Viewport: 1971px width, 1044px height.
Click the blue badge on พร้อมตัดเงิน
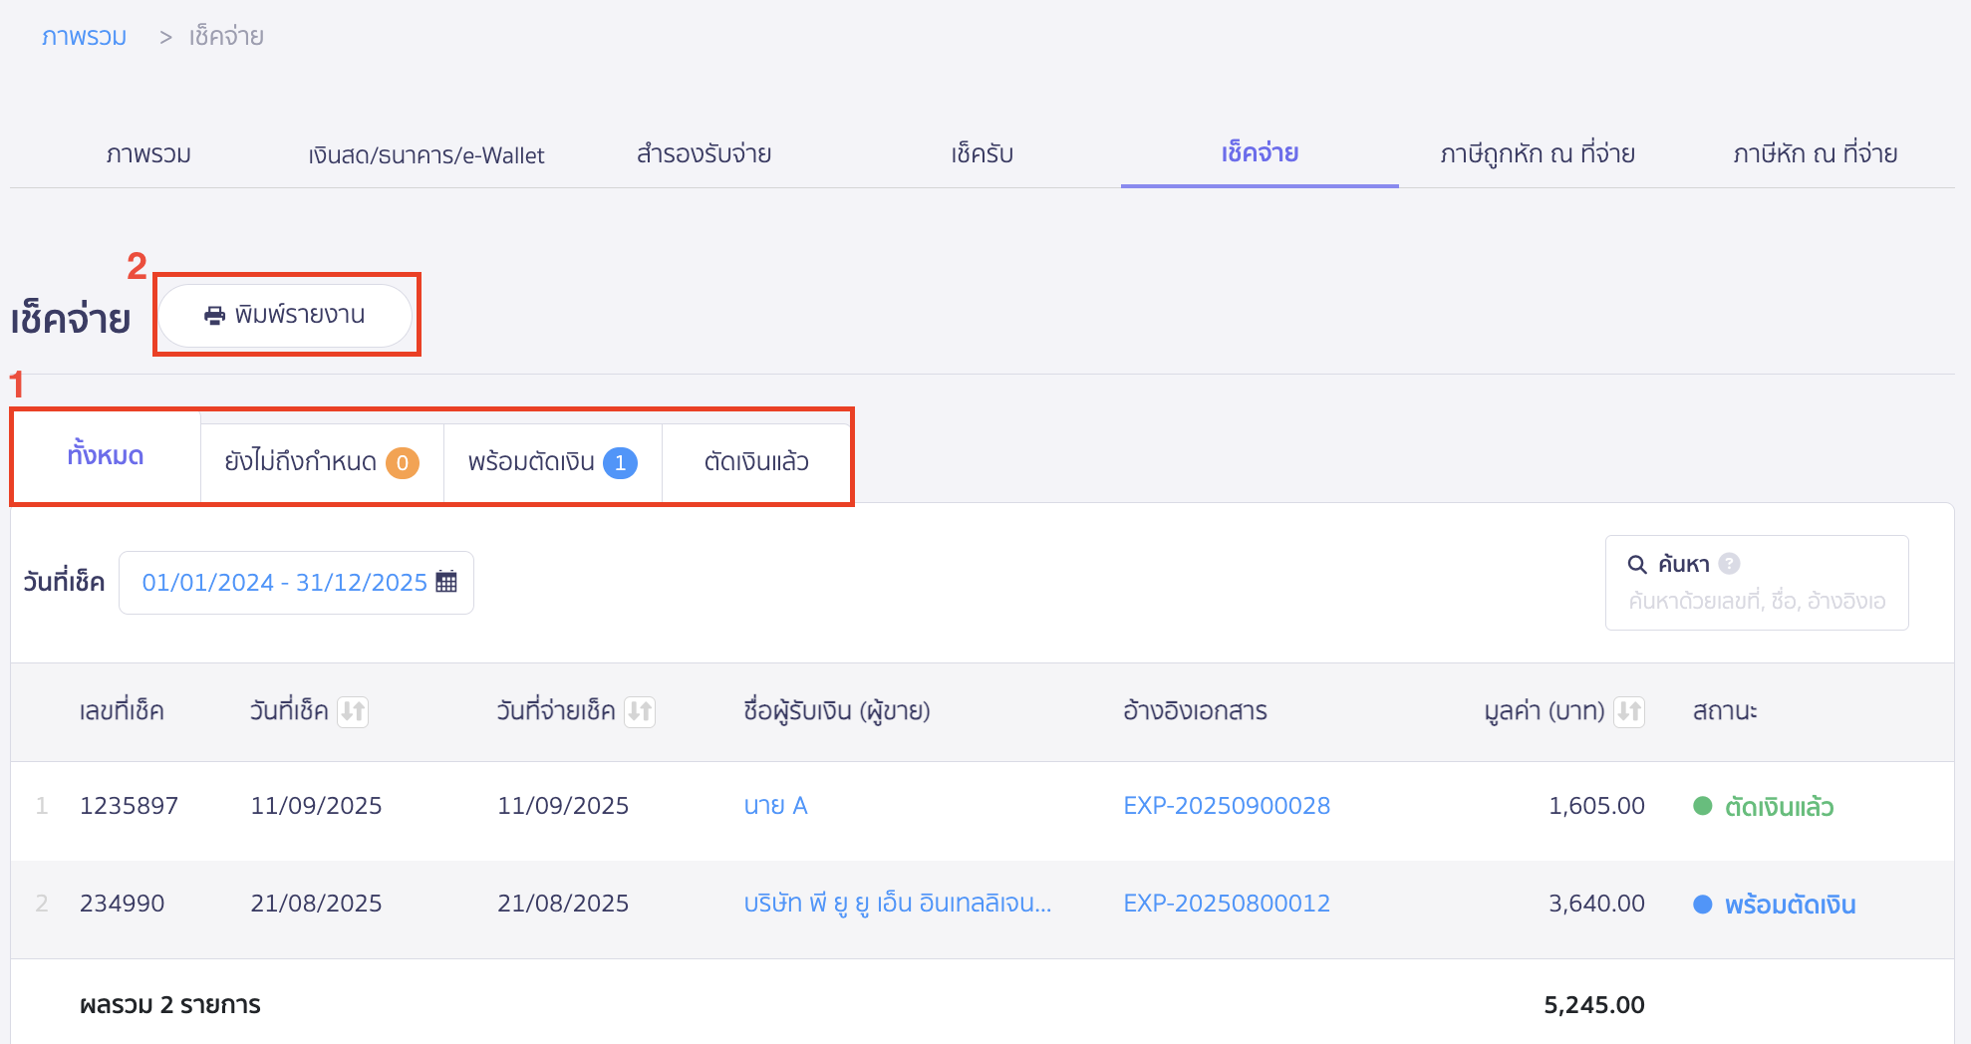(620, 463)
